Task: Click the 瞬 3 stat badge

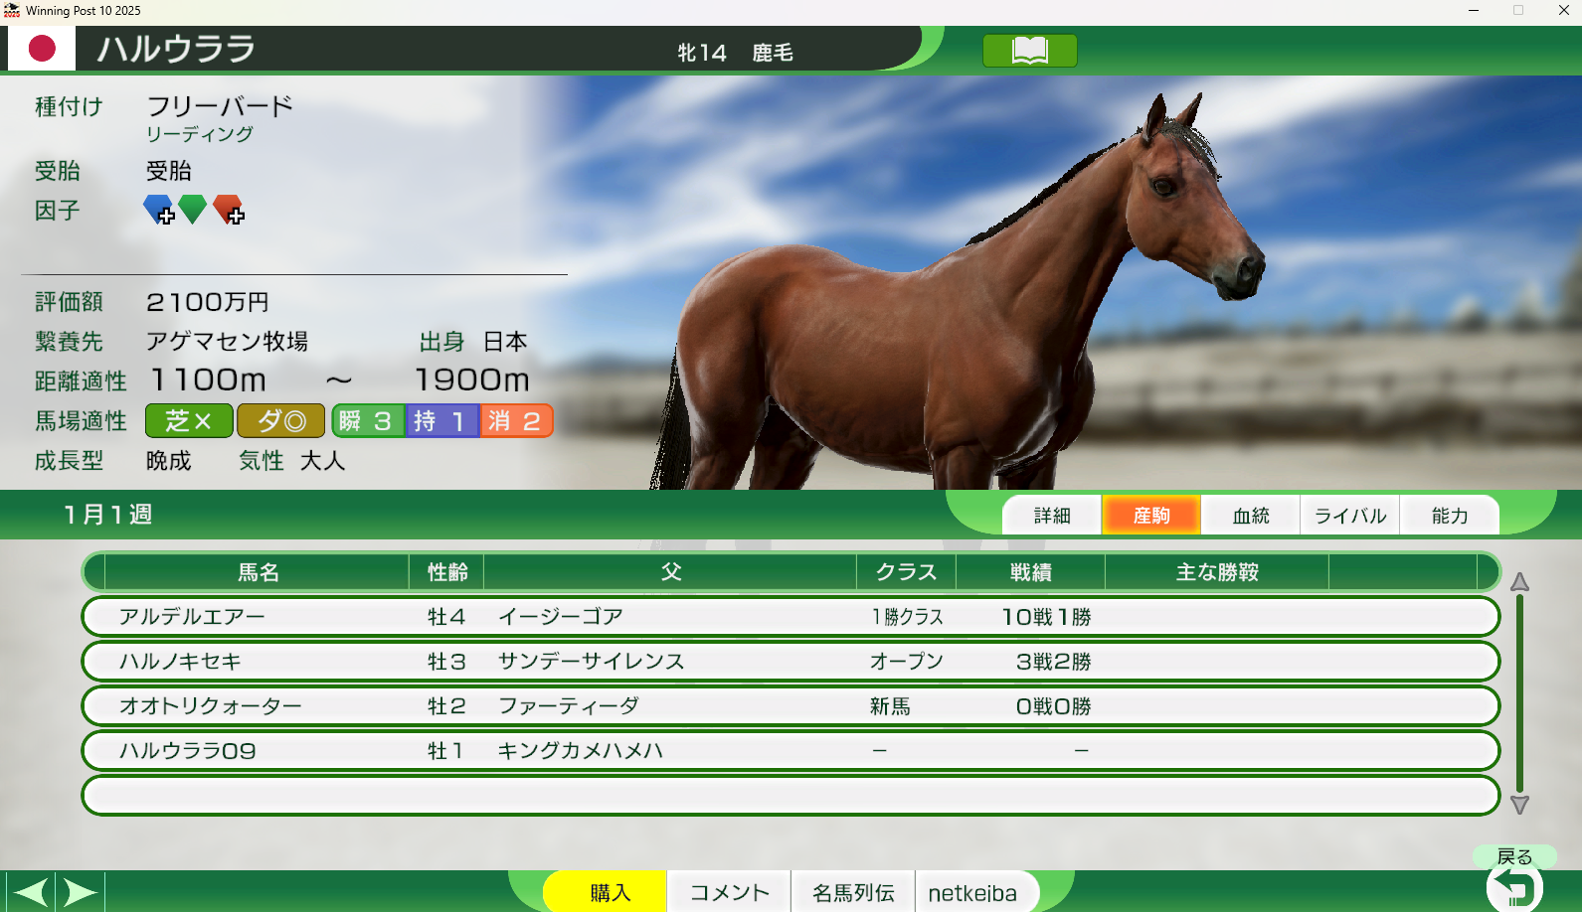Action: (x=368, y=421)
